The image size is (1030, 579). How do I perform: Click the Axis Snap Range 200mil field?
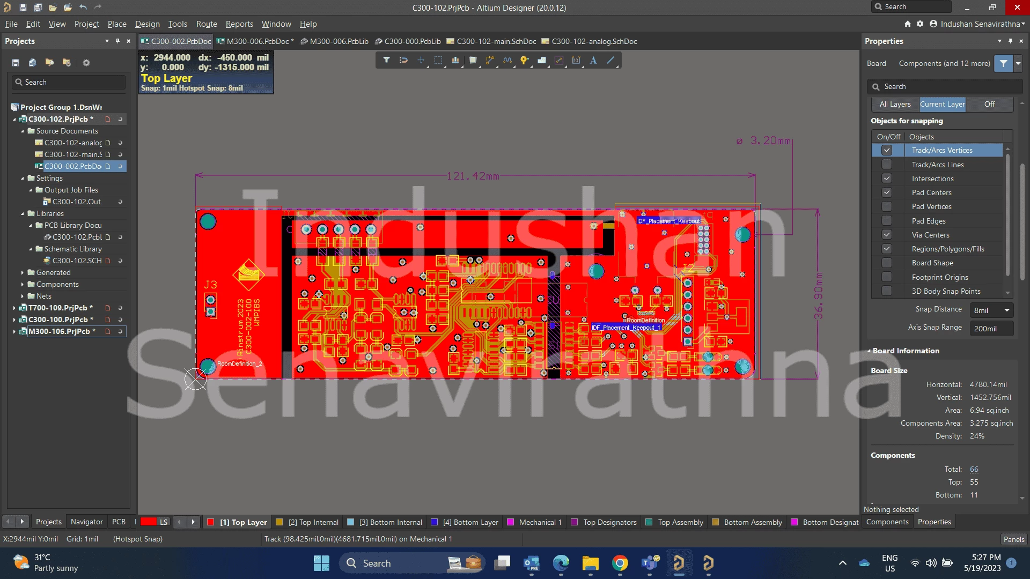coord(991,329)
